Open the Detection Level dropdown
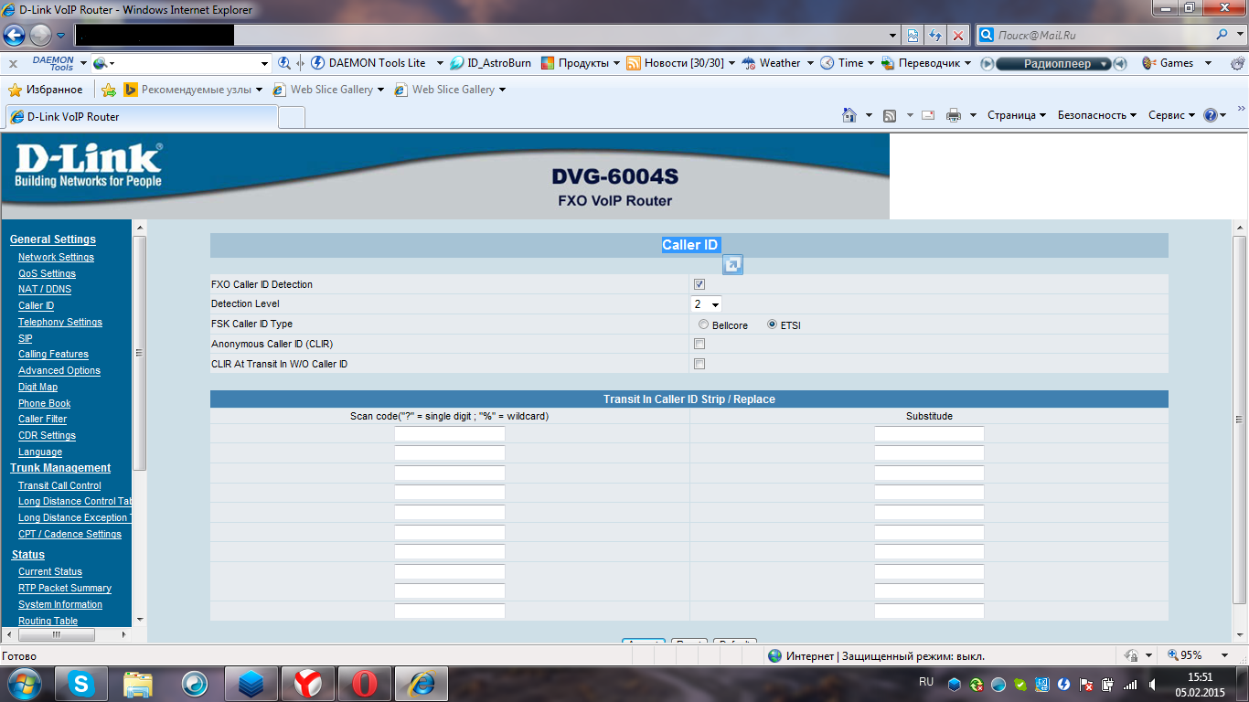1249x702 pixels. (706, 304)
